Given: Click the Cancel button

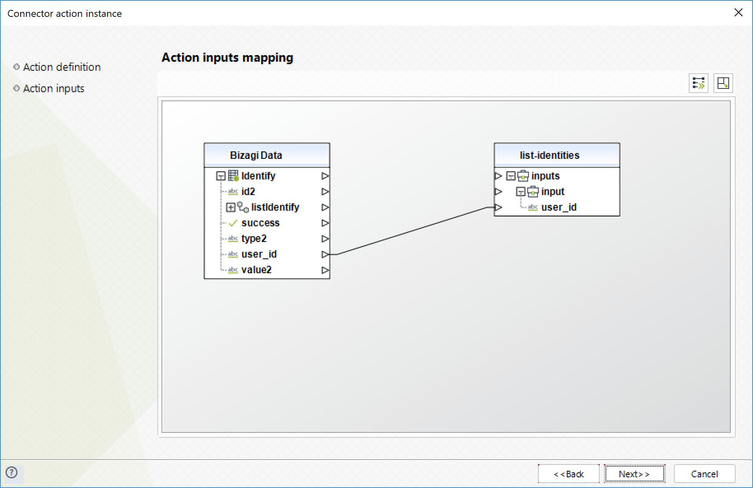Looking at the screenshot, I should (704, 474).
